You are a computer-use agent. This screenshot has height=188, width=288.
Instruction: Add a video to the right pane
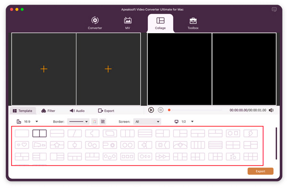coord(108,69)
